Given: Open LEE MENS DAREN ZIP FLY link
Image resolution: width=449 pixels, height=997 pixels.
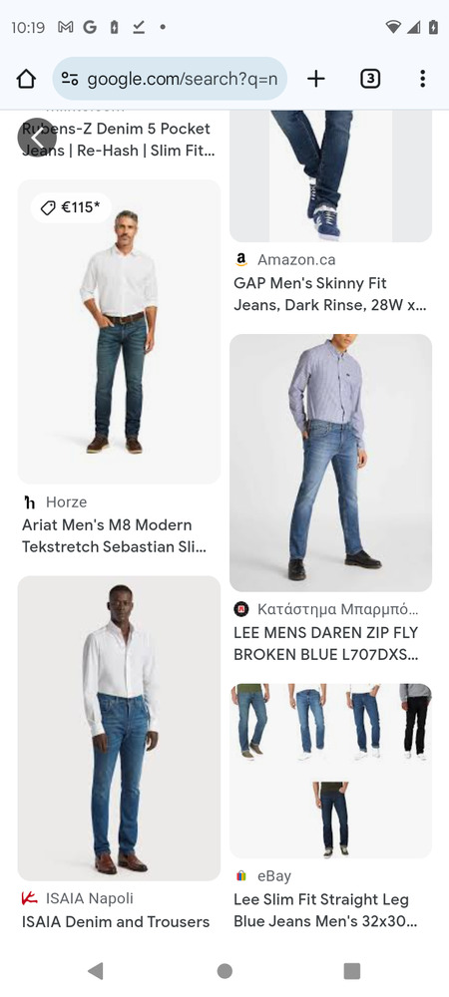Looking at the screenshot, I should click(x=326, y=643).
